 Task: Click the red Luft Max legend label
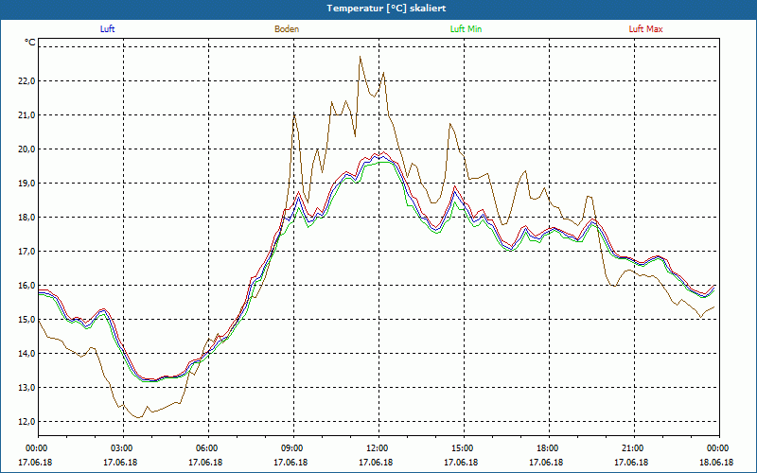pyautogui.click(x=645, y=29)
